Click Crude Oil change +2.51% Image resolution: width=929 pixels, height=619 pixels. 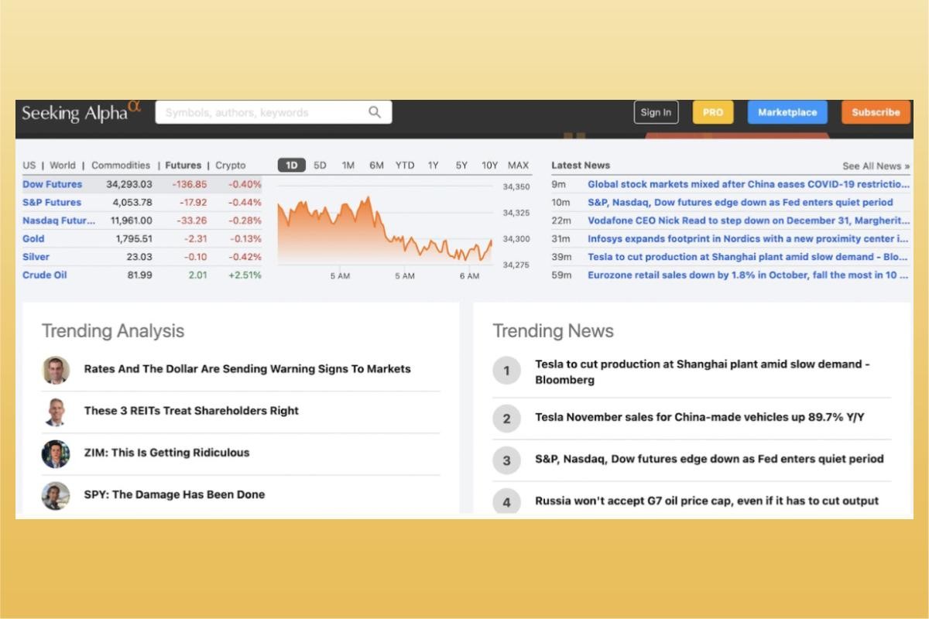(245, 275)
